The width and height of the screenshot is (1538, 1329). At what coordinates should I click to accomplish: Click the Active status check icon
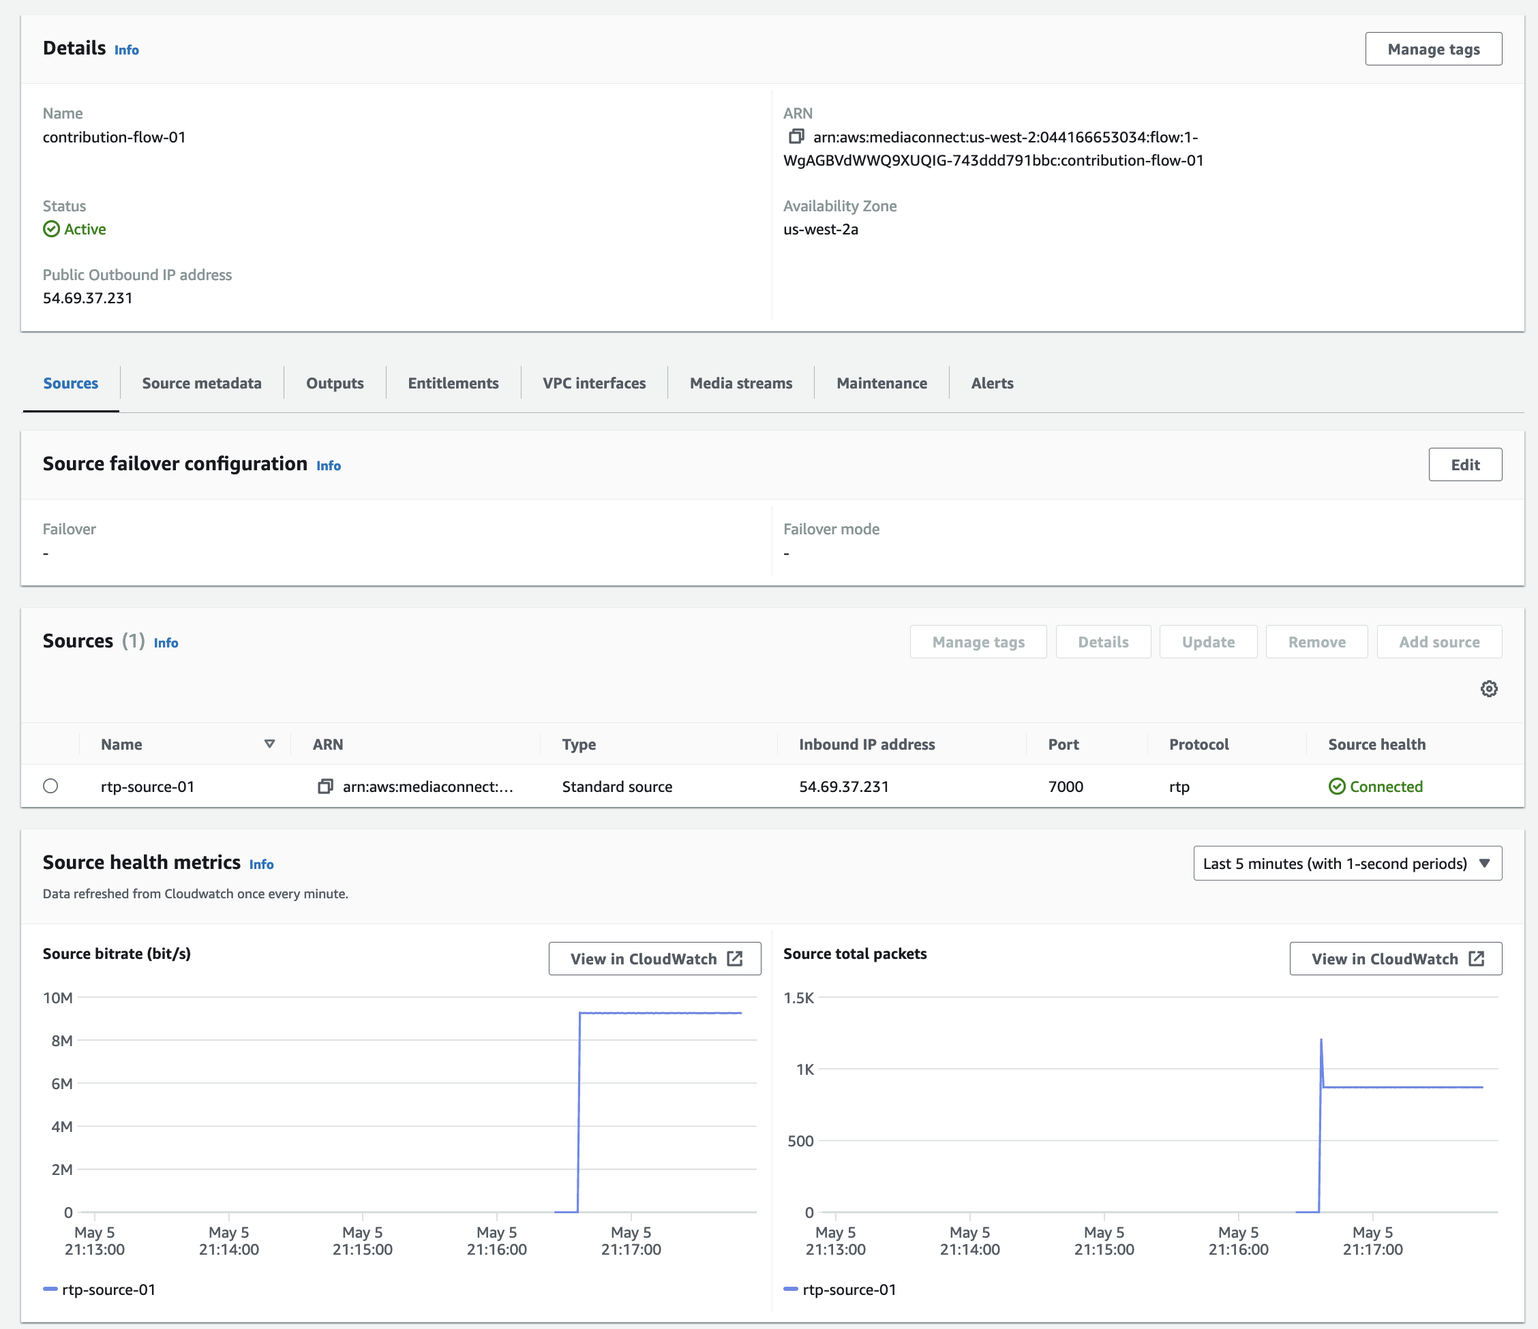[x=51, y=229]
